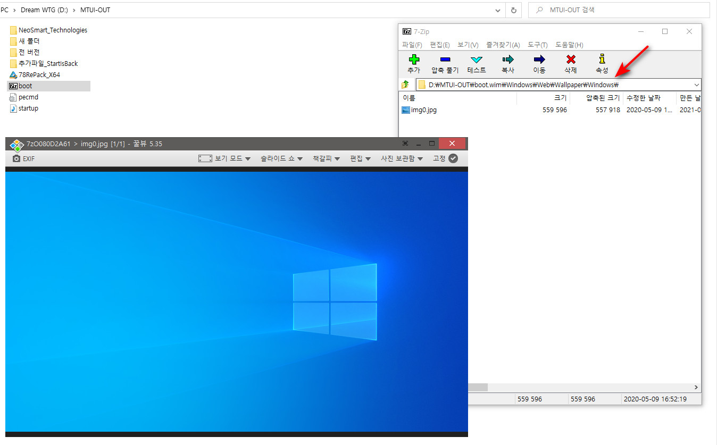
Task: Click the EXIF camera icon in Honeyview
Action: pyautogui.click(x=16, y=158)
